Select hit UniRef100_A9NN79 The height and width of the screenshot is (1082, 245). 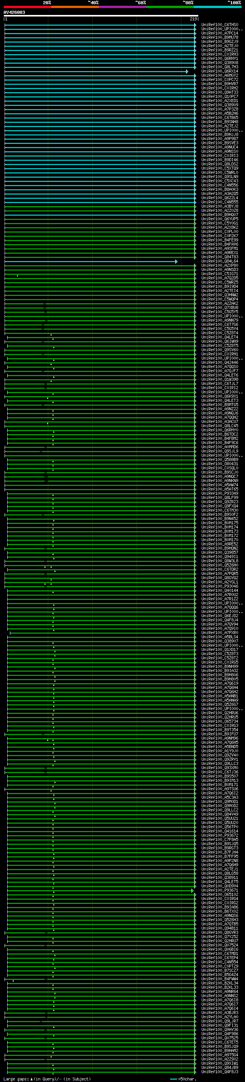tap(220, 320)
